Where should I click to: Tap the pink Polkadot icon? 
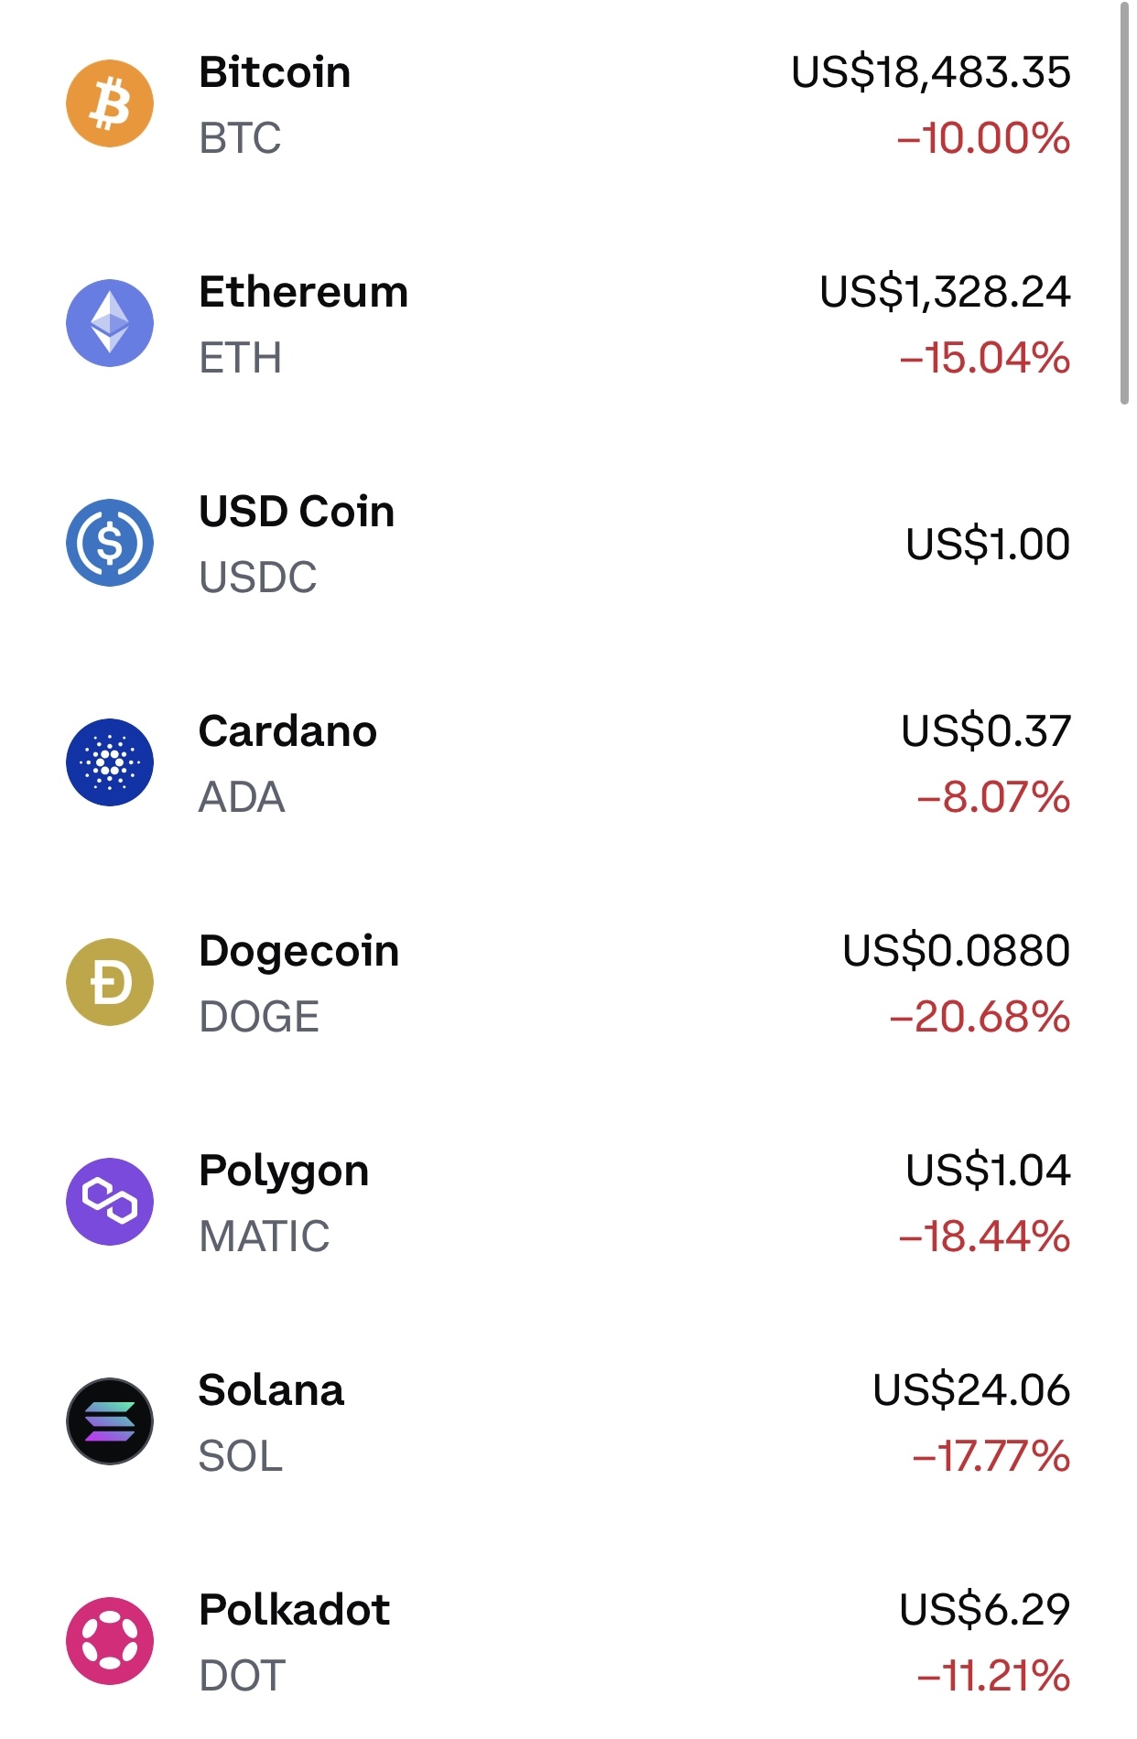click(x=110, y=1641)
